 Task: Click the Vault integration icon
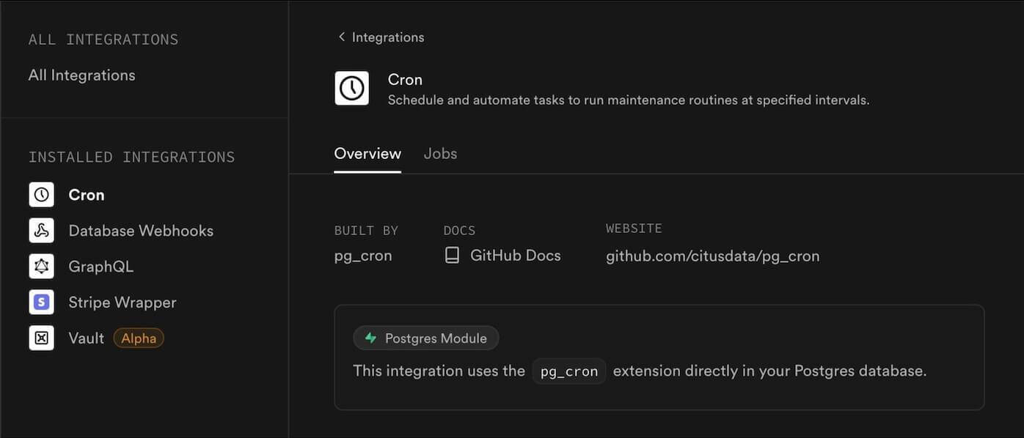[41, 338]
